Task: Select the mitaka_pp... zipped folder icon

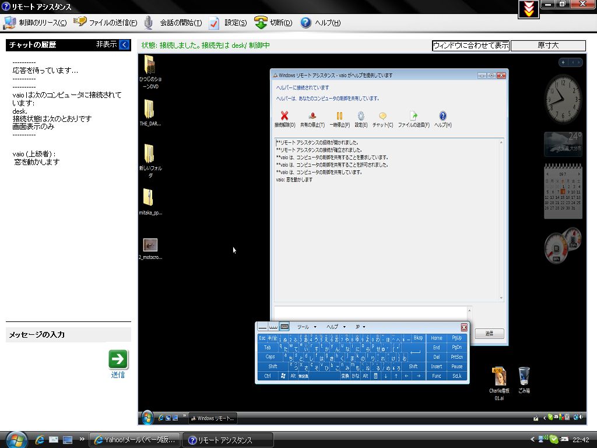Action: [x=150, y=202]
